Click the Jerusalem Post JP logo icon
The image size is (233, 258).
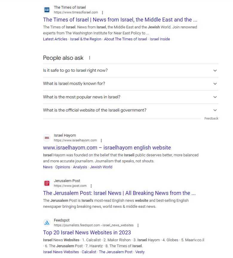[47, 183]
